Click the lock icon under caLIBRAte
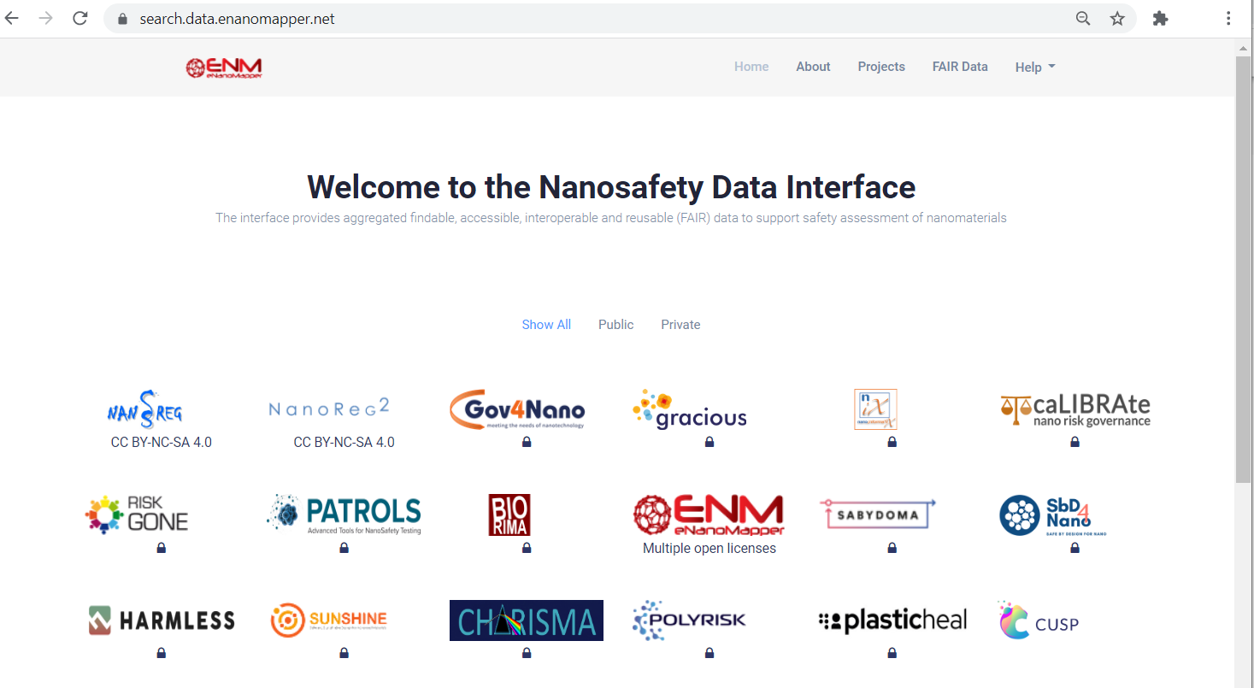 [x=1075, y=442]
